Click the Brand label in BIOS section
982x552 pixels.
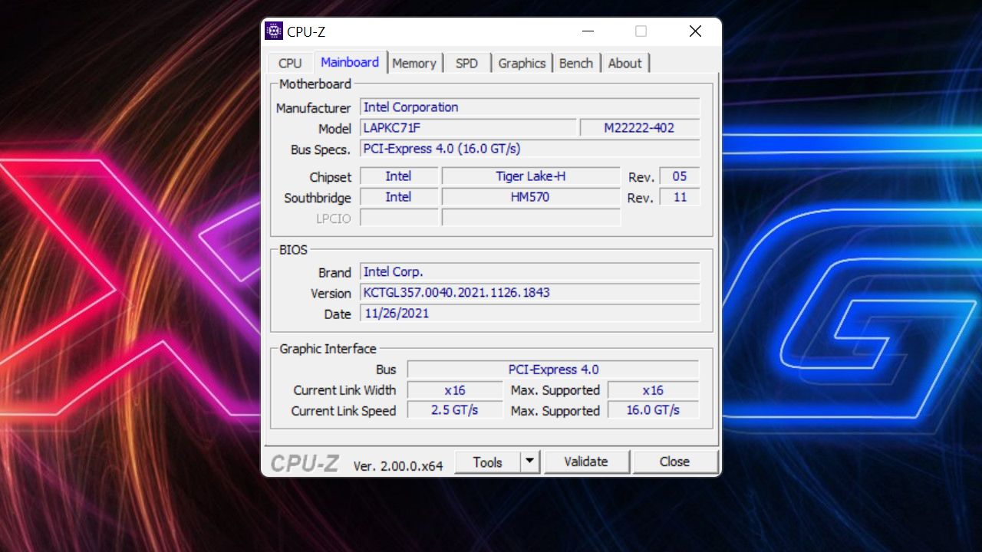click(334, 273)
